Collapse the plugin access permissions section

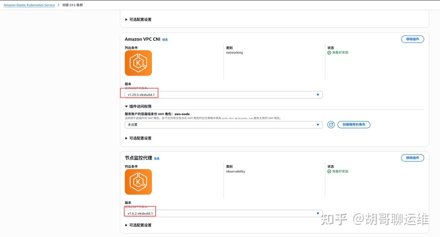coord(138,106)
